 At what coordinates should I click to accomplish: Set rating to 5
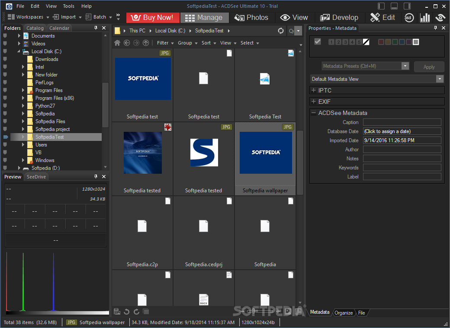pyautogui.click(x=359, y=42)
